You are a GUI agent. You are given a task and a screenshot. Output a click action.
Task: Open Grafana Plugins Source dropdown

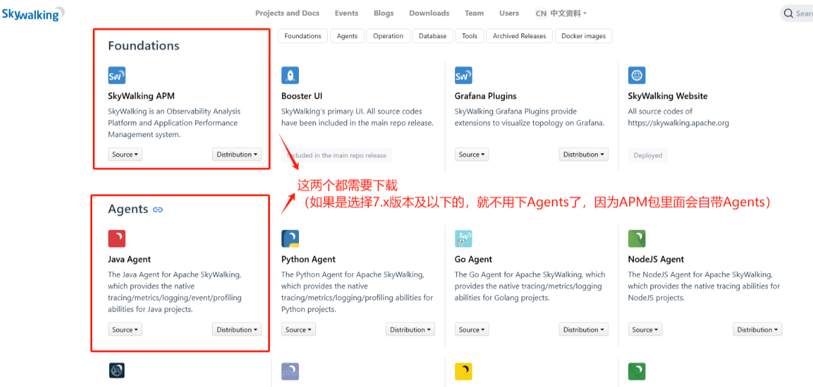pos(472,154)
